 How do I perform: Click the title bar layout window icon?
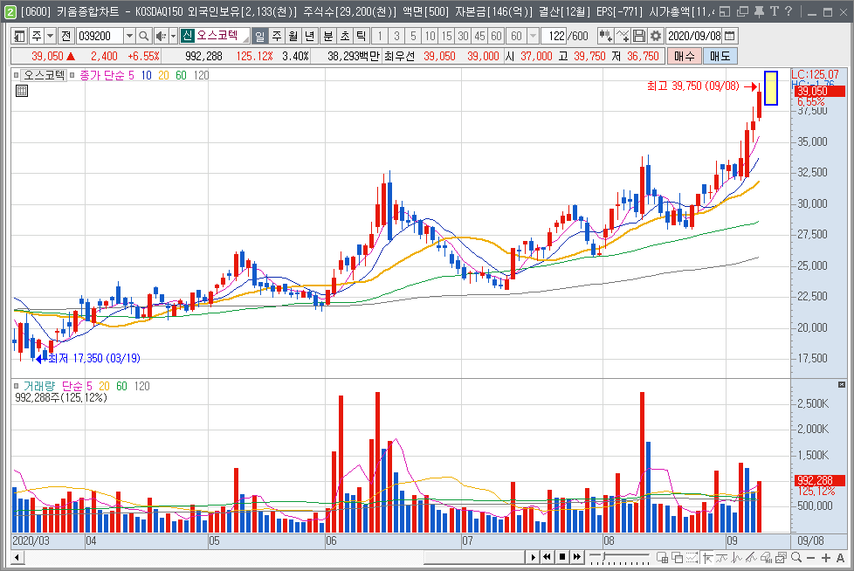click(x=725, y=11)
